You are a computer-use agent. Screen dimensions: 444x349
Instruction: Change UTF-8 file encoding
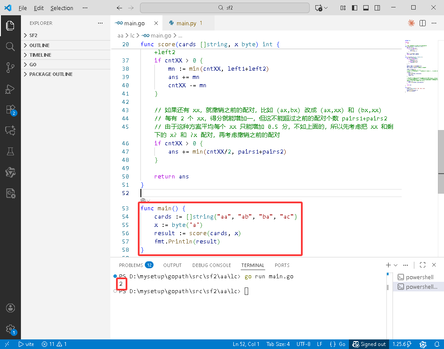(x=303, y=344)
